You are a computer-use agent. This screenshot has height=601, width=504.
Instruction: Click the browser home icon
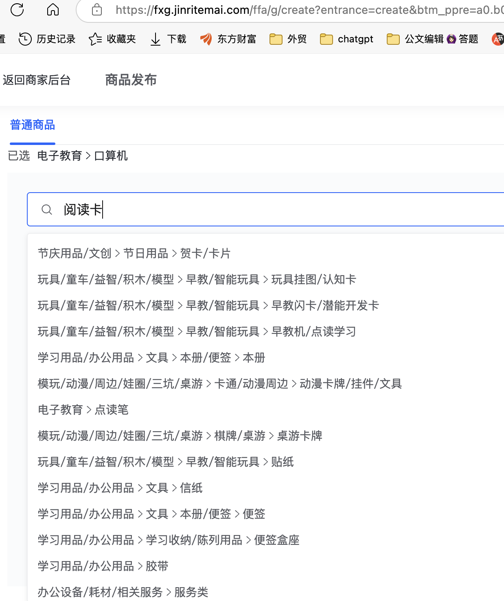[53, 9]
